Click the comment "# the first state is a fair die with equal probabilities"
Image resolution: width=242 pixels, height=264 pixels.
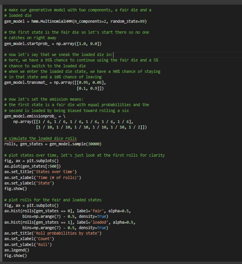pyautogui.click(x=77, y=105)
